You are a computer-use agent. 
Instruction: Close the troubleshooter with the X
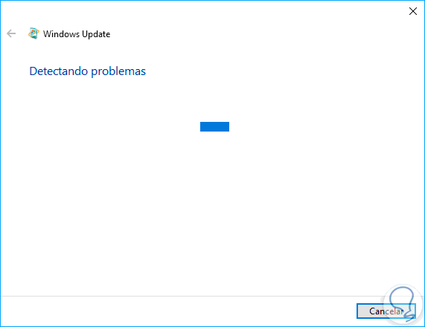[x=413, y=11]
